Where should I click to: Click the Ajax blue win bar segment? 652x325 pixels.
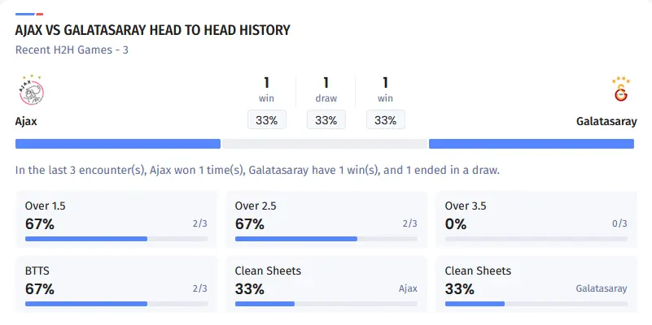118,144
